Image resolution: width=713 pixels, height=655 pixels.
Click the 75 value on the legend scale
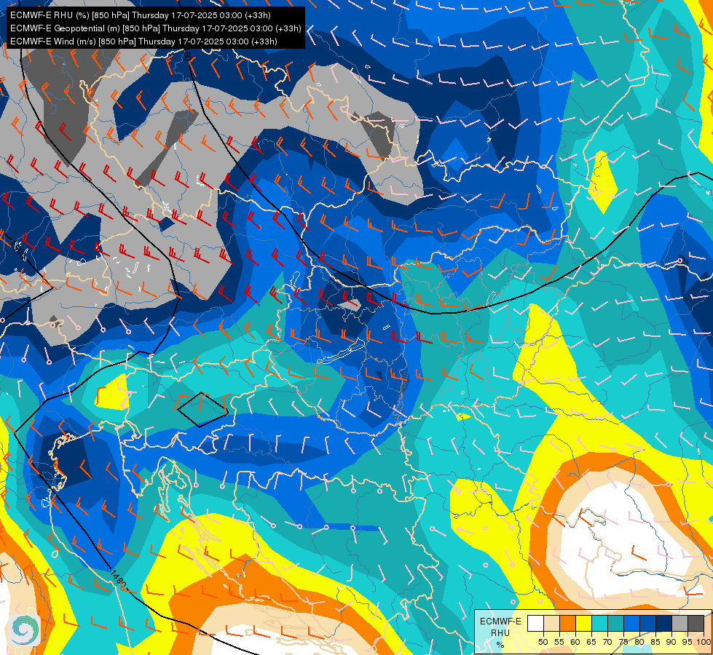[x=623, y=642]
